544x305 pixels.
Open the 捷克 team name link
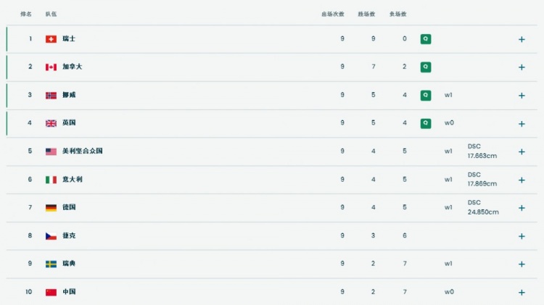point(69,236)
